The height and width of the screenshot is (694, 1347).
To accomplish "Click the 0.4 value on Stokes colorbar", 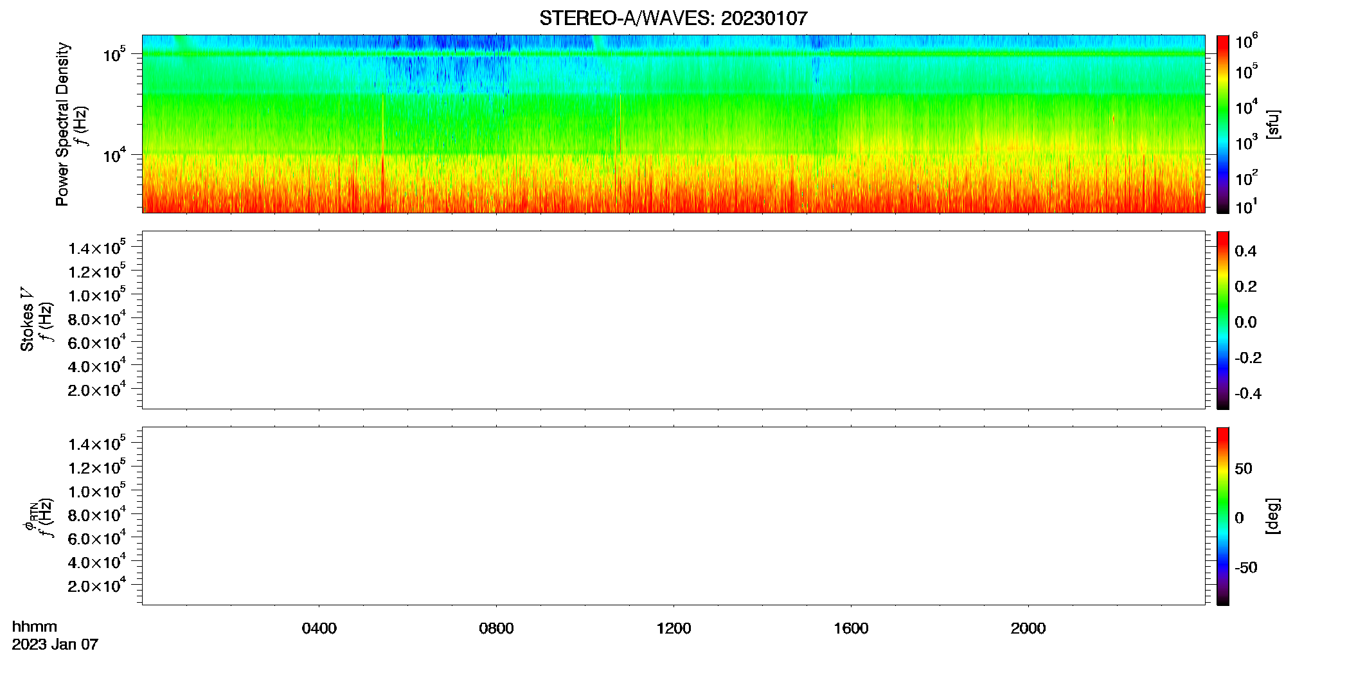I will [x=1245, y=251].
